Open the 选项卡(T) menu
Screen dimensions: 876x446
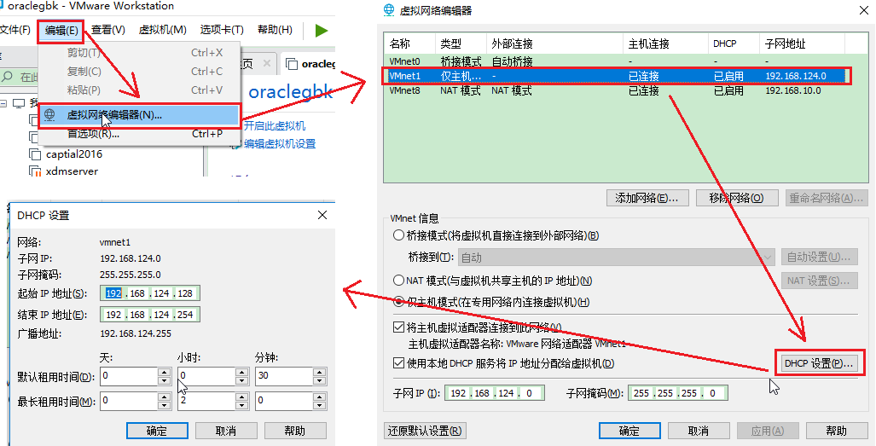click(x=222, y=30)
